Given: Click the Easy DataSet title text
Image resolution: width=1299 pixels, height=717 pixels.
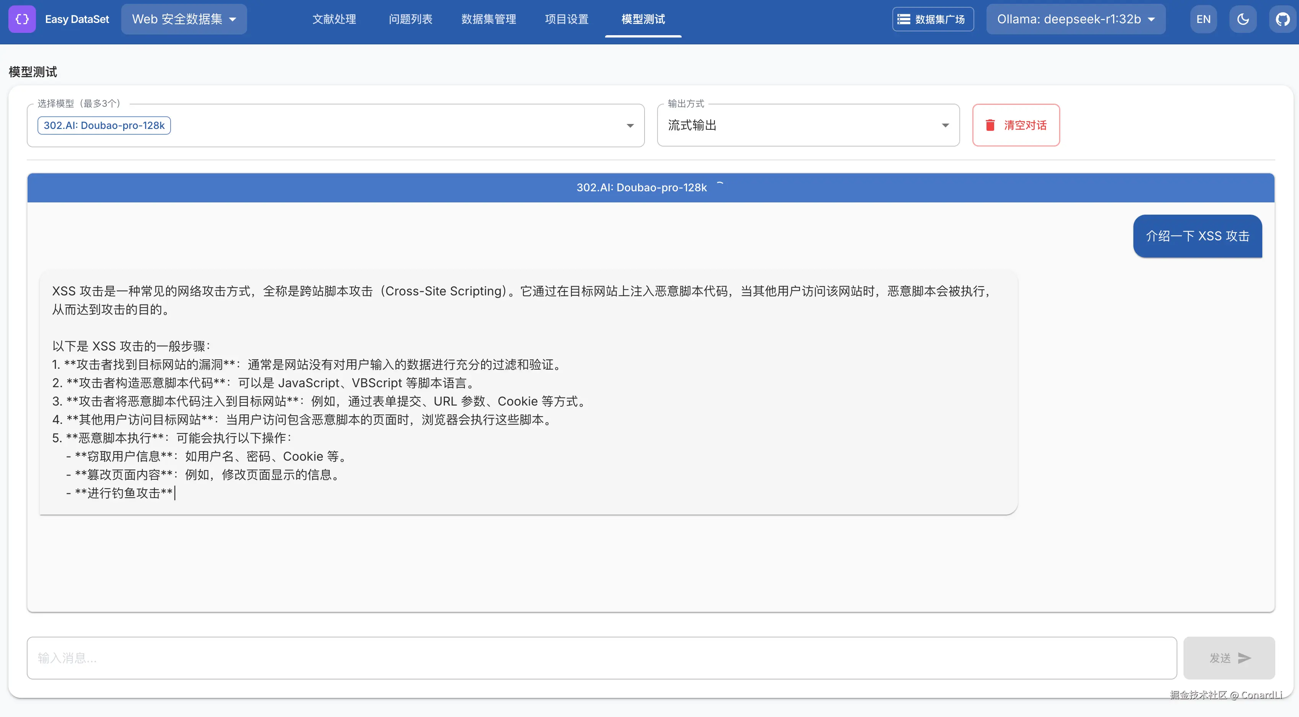Looking at the screenshot, I should 77,19.
